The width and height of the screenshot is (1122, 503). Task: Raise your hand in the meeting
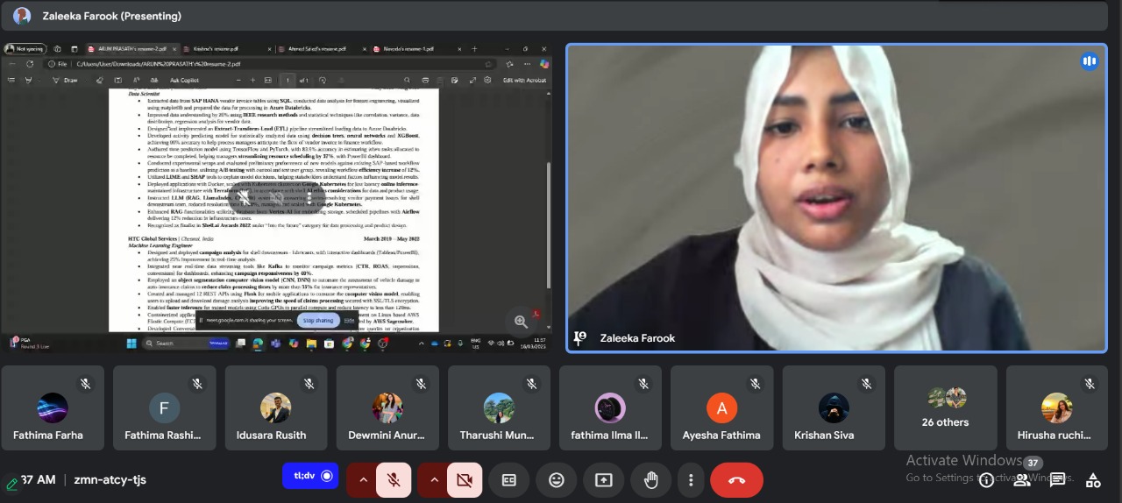[650, 480]
